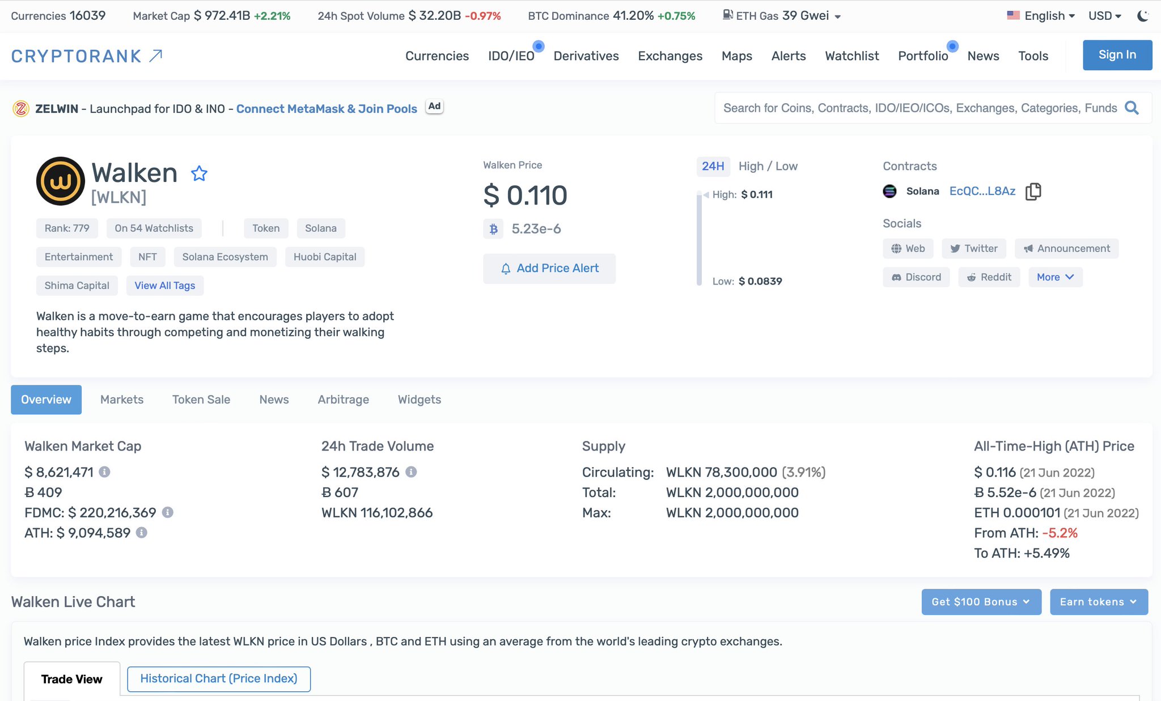Expand the USD currency dropdown
1161x701 pixels.
[1104, 15]
